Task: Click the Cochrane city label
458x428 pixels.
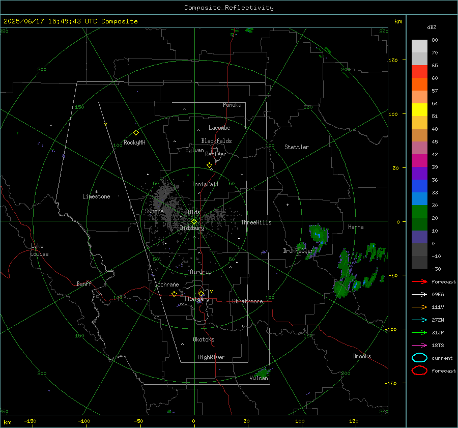Action: point(166,284)
